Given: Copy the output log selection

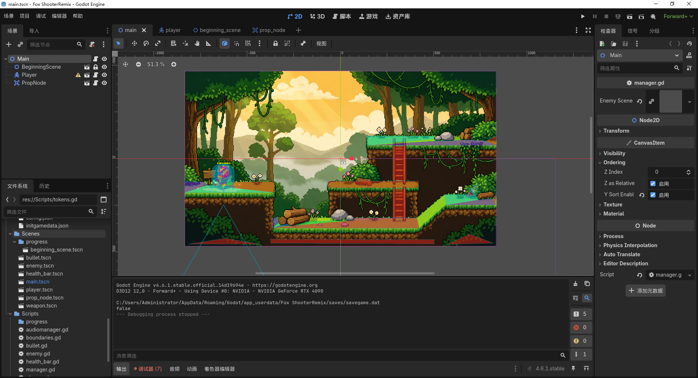Looking at the screenshot, I should pos(587,283).
